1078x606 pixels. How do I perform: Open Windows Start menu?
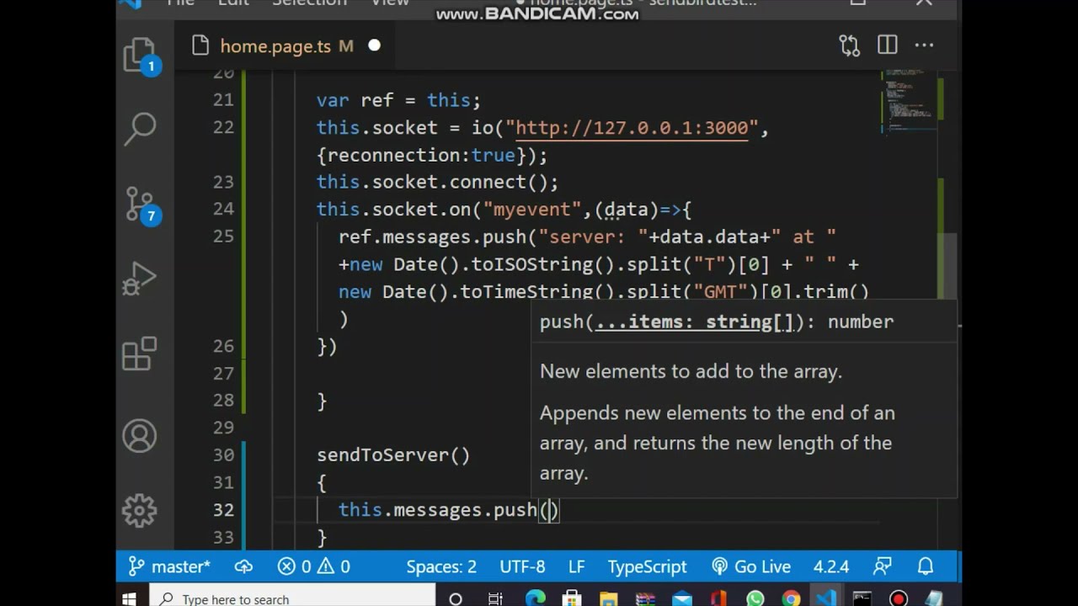click(x=129, y=598)
